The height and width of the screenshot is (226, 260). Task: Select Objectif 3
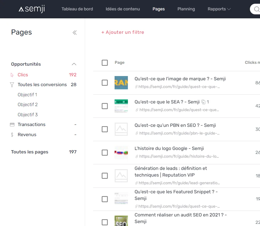(x=28, y=115)
